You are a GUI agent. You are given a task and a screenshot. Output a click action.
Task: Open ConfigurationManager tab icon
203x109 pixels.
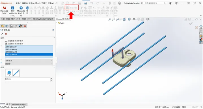(x=11, y=26)
